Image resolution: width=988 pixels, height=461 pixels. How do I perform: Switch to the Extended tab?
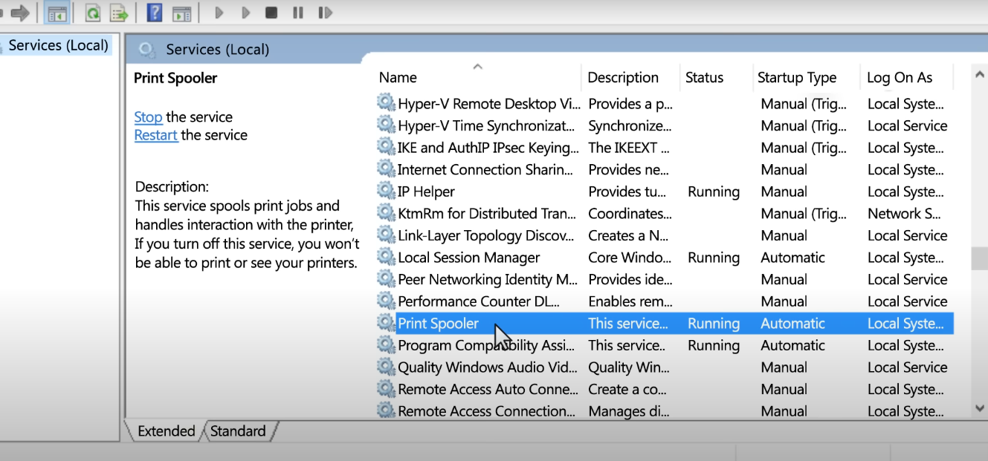tap(166, 431)
